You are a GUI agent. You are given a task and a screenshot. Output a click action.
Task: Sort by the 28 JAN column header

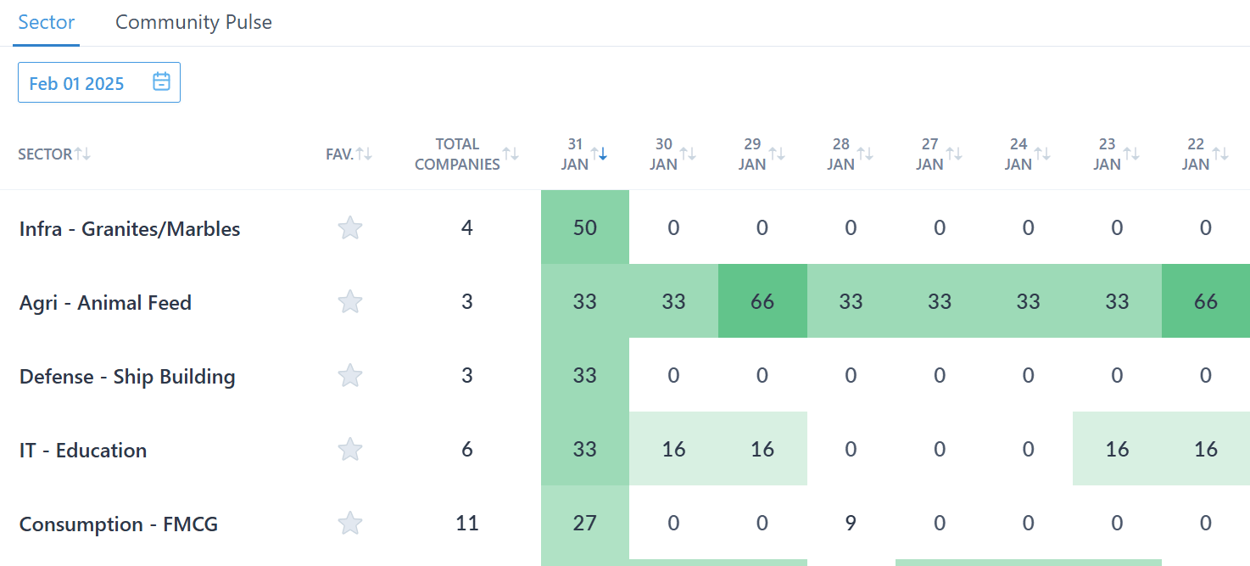[x=841, y=154]
